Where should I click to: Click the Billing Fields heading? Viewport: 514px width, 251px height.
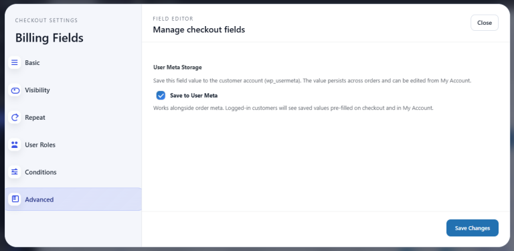[49, 38]
